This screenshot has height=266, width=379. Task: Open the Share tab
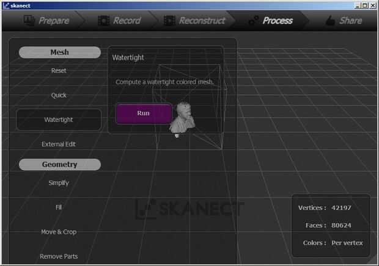(x=344, y=21)
